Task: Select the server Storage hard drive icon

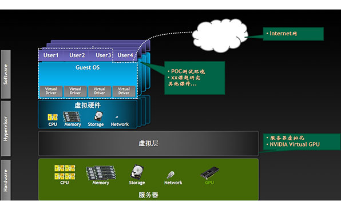Action: point(137,172)
